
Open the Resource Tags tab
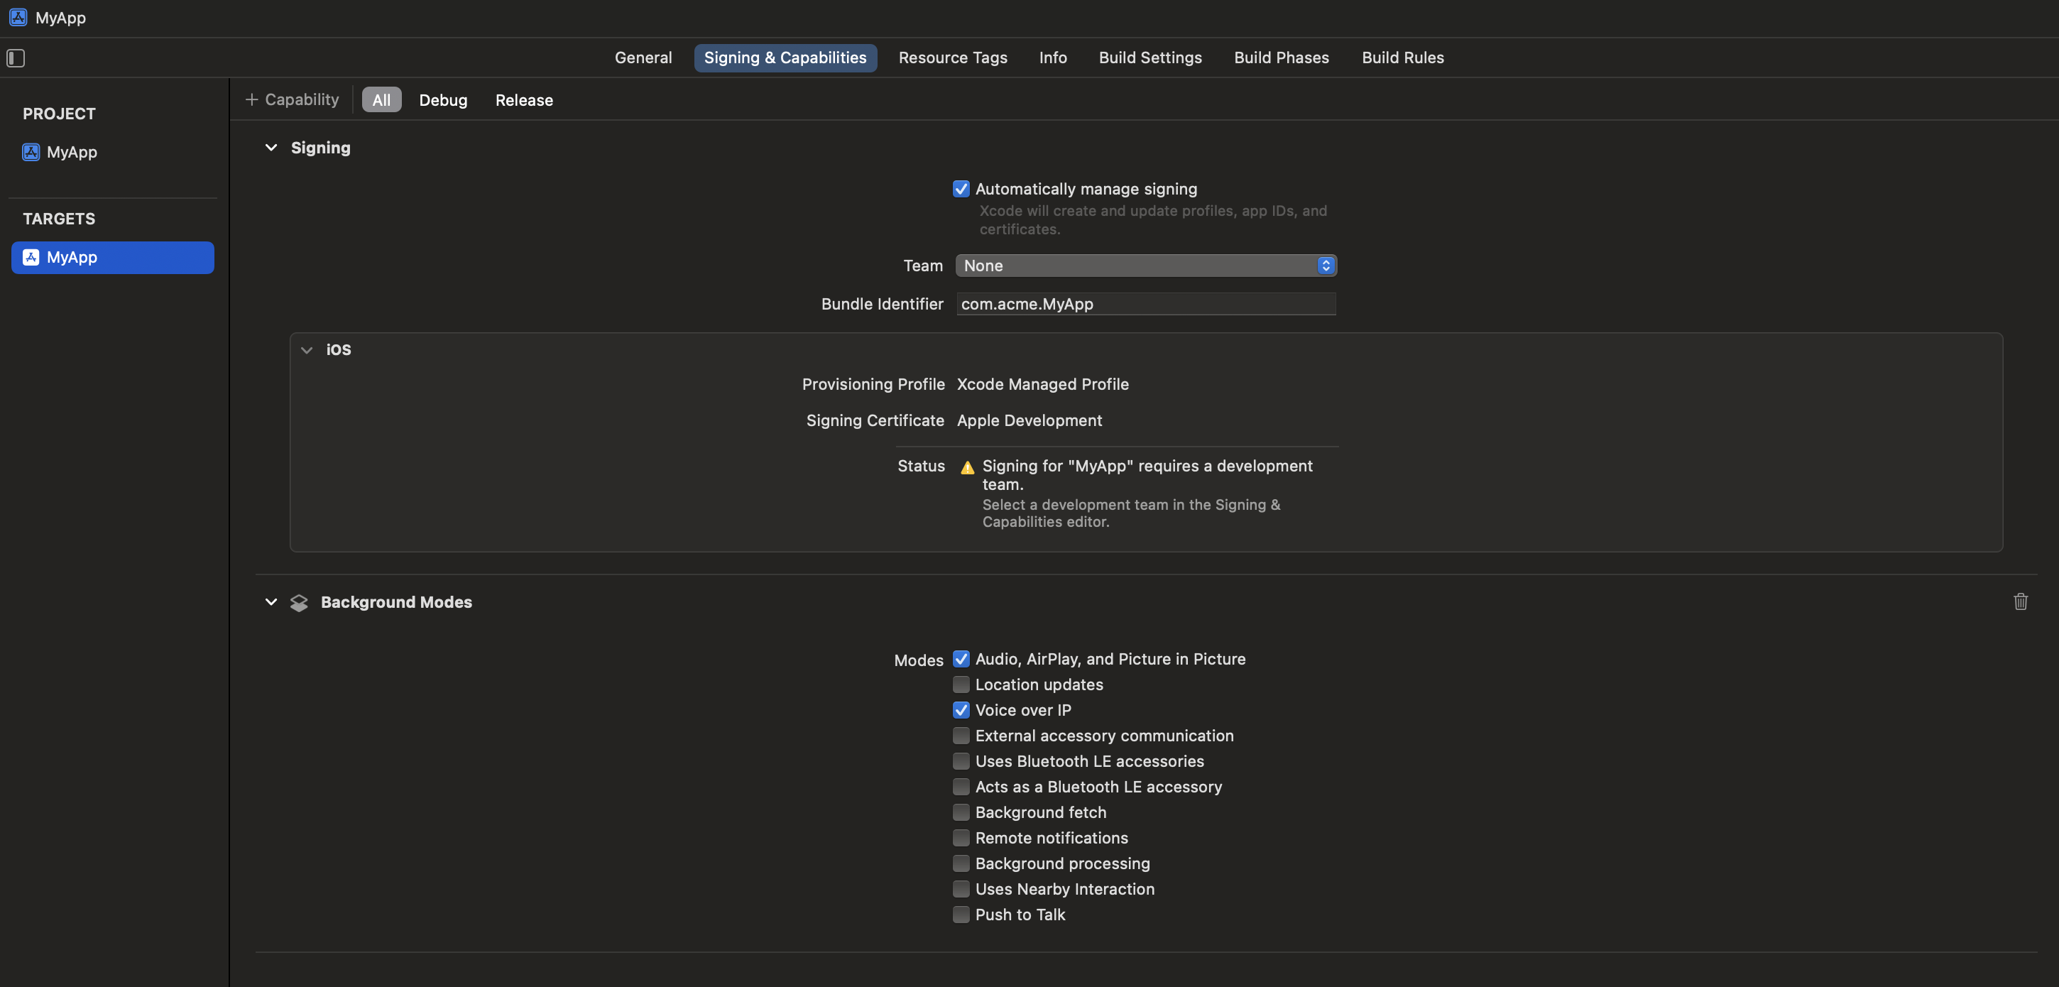[953, 58]
